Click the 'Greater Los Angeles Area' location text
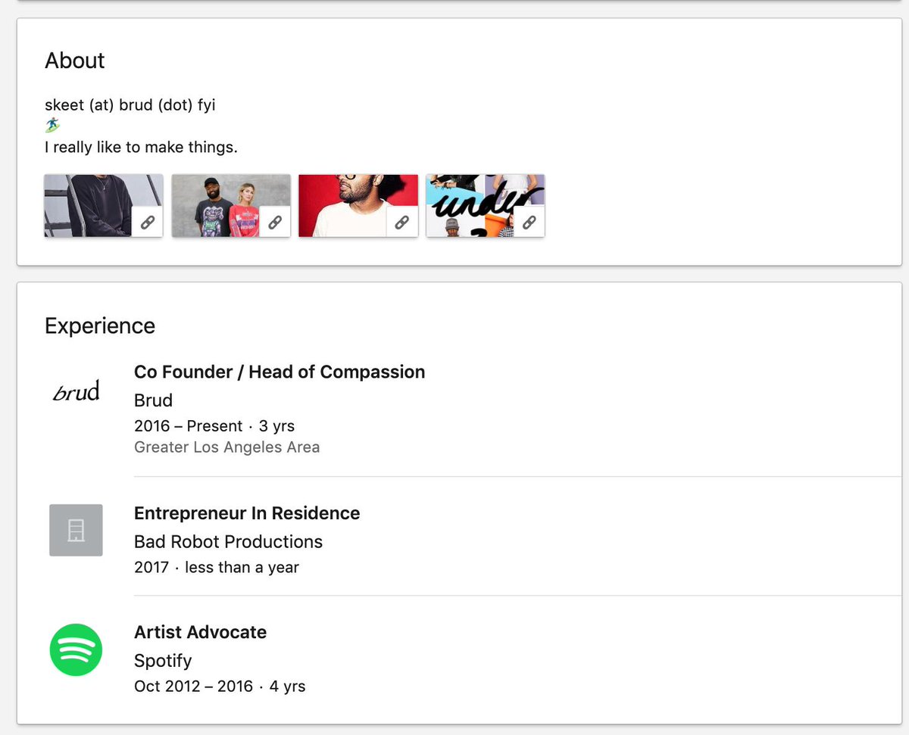Screen dimensions: 909x735 coord(226,447)
